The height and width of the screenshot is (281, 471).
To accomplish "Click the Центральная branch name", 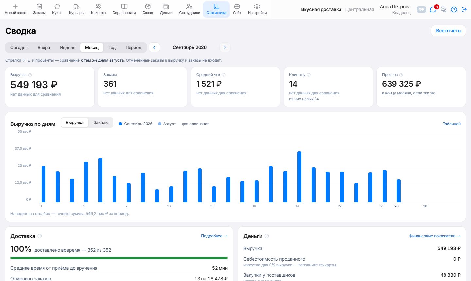I will (x=359, y=9).
